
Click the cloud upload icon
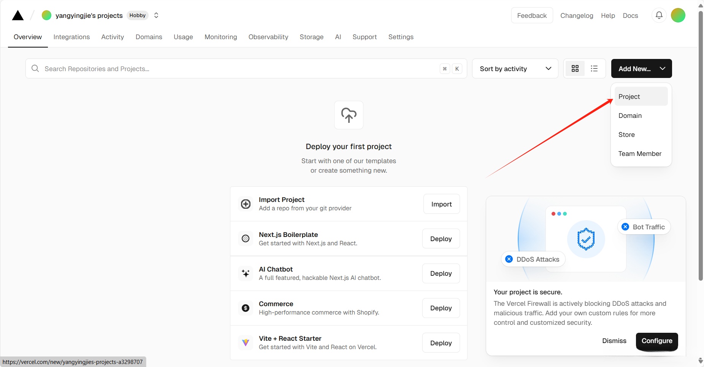[349, 115]
